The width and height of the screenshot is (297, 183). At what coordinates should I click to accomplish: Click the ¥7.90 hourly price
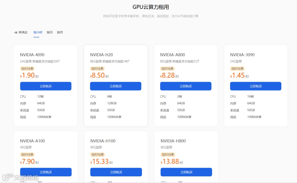pos(29,161)
